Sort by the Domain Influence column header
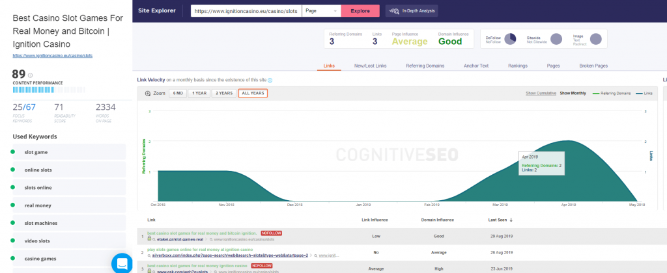The image size is (667, 273). (437, 220)
